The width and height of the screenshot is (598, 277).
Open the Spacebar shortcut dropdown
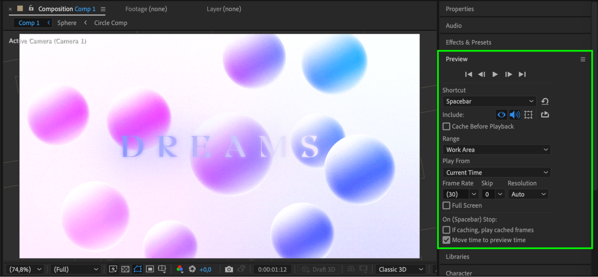pos(489,102)
